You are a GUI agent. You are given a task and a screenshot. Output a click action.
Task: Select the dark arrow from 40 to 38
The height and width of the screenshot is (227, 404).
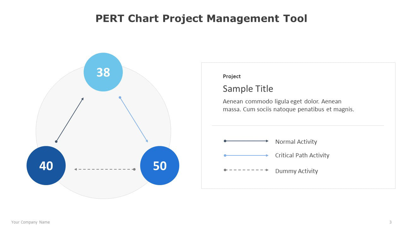coord(70,119)
